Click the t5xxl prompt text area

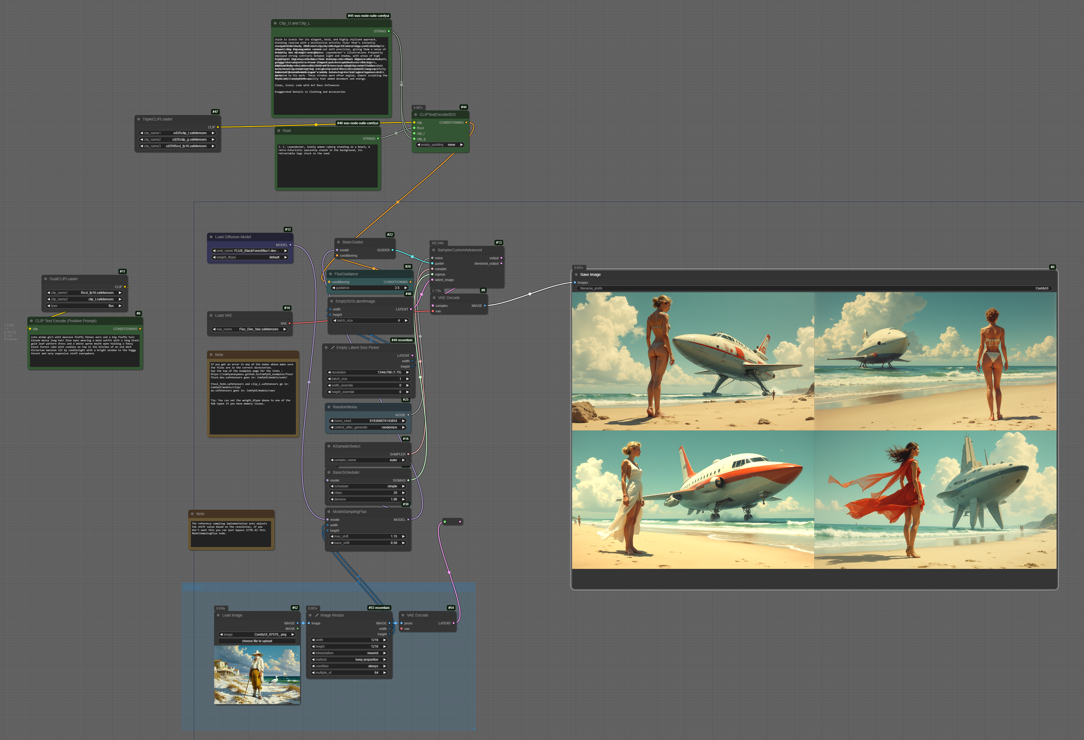[x=328, y=166]
